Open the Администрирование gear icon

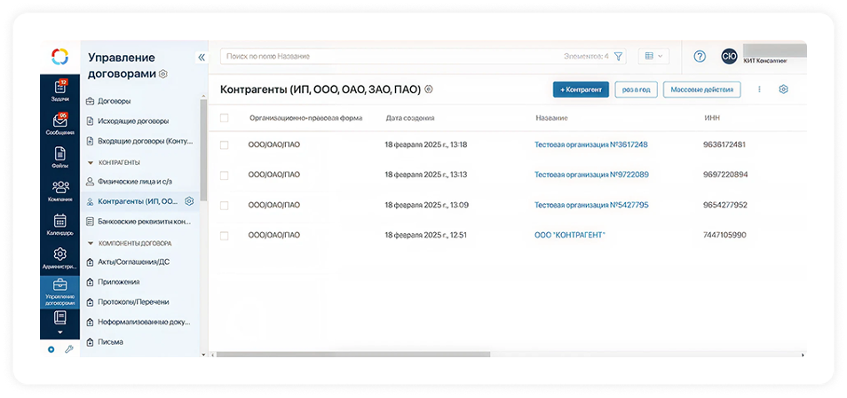click(59, 258)
